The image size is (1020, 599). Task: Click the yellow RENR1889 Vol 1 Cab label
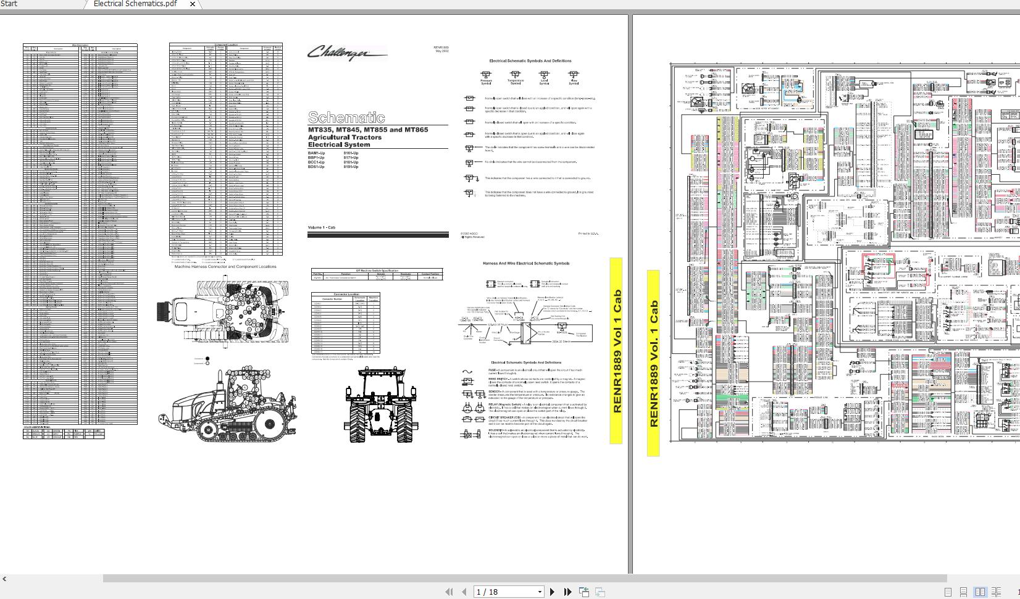[x=616, y=350]
